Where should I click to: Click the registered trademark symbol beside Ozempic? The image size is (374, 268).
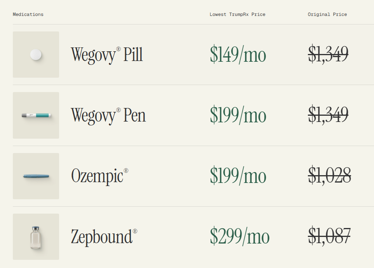[126, 171]
